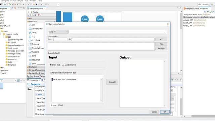Expand the Defined Sequences palette group

point(36,70)
